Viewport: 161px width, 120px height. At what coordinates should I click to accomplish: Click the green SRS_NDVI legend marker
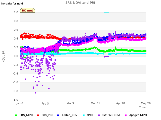coord(16,115)
